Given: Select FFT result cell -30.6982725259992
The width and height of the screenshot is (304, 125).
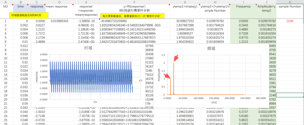Looking at the screenshot, I should click(x=134, y=21).
